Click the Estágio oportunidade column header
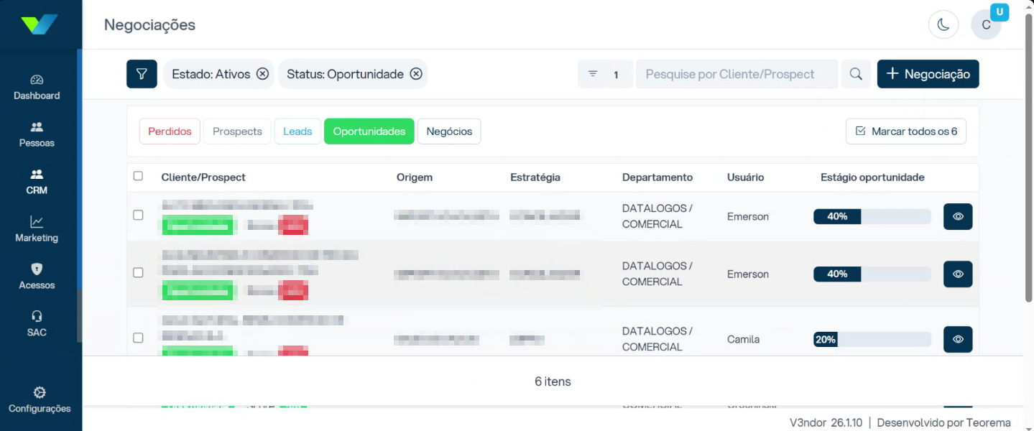Screen dimensions: 1034x431 tap(872, 177)
